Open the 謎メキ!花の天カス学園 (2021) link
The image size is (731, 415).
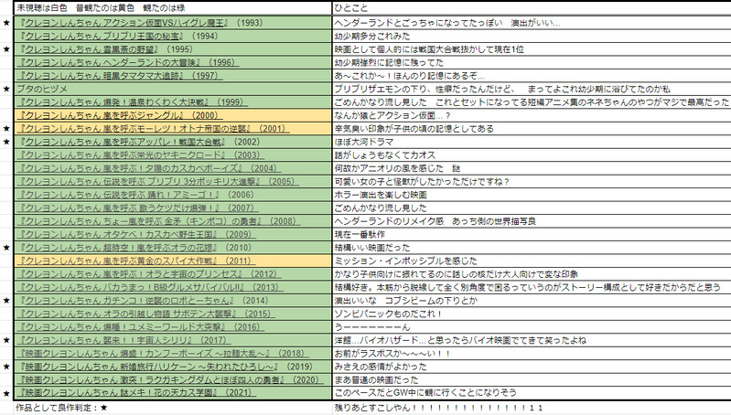click(136, 393)
